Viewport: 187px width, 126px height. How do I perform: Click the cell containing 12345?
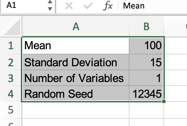coord(146,94)
